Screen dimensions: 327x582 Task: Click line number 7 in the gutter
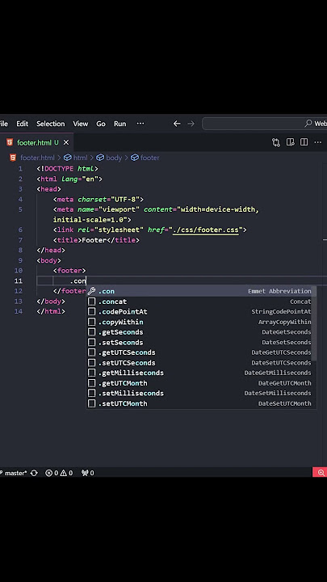tap(20, 240)
